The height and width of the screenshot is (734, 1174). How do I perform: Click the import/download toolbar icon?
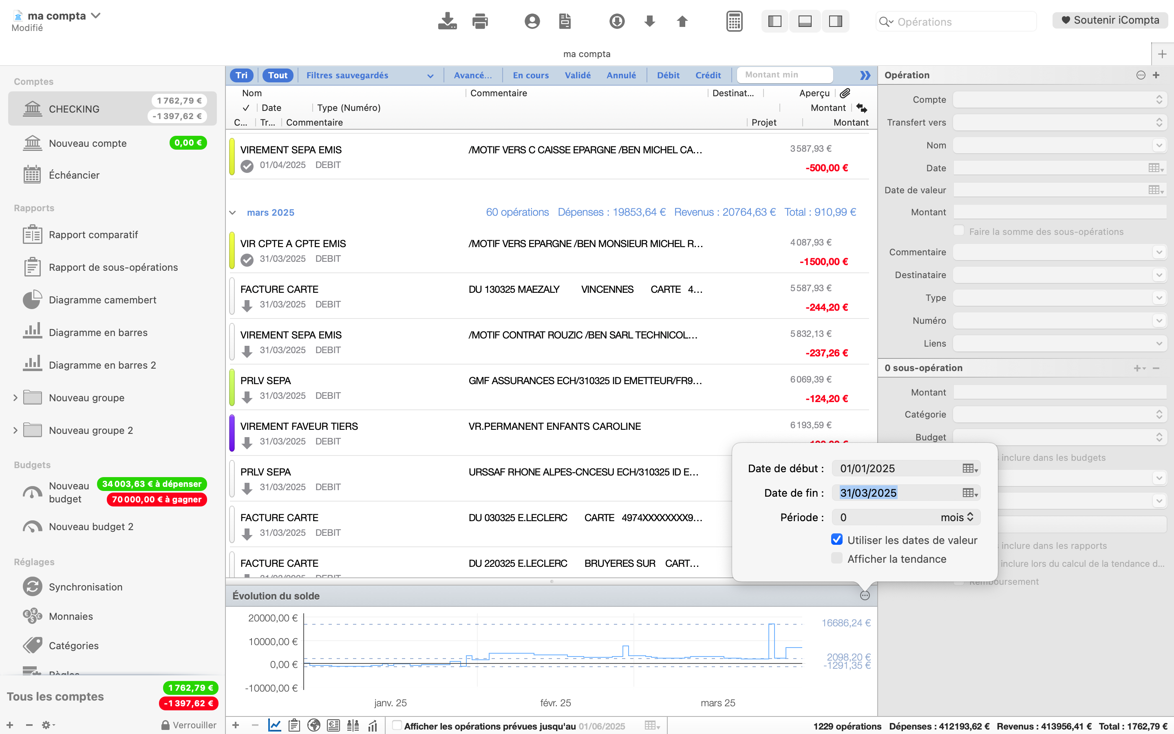point(447,21)
